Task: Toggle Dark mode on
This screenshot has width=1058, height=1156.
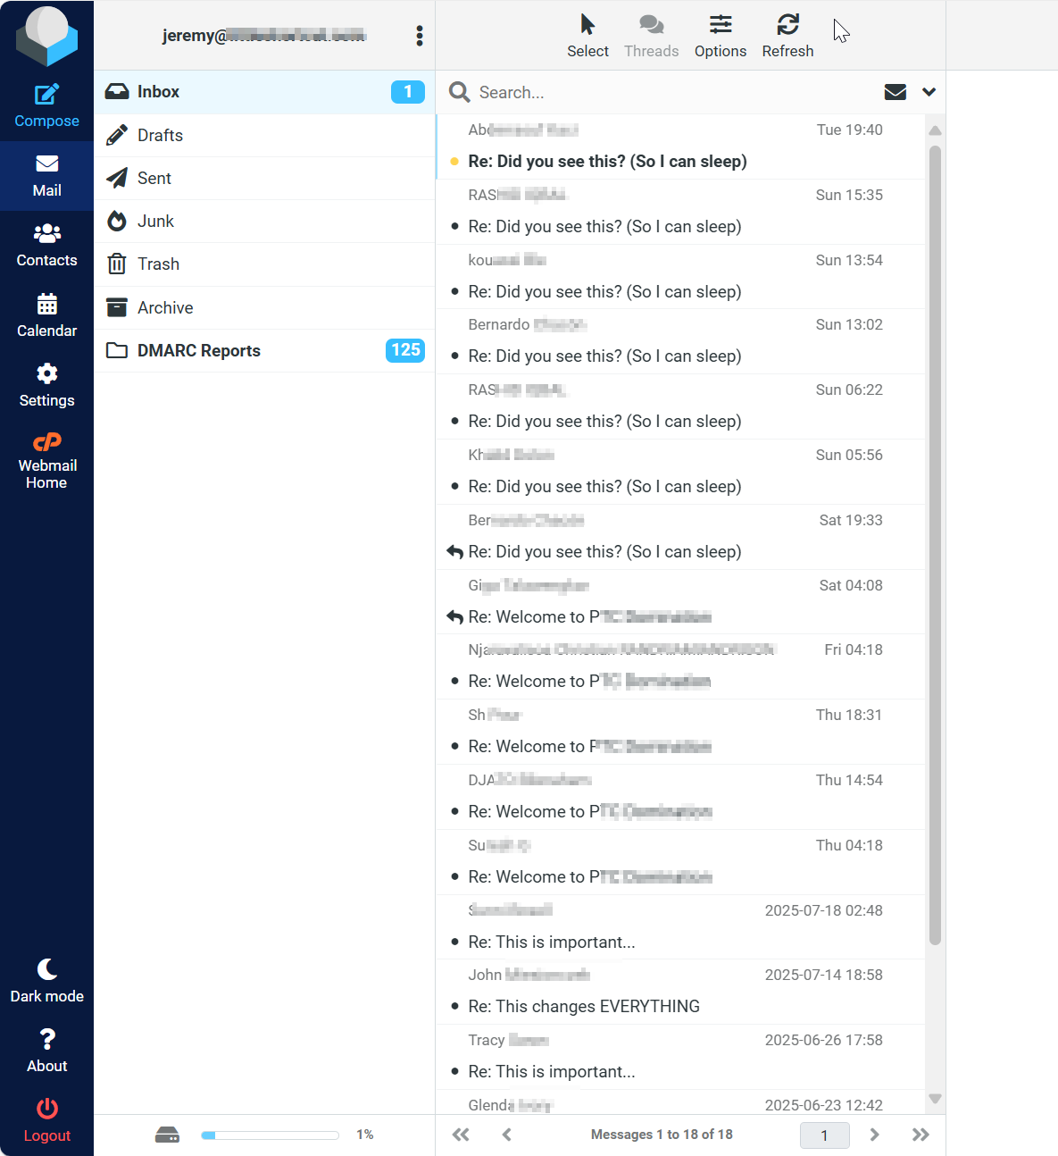Action: tap(46, 981)
